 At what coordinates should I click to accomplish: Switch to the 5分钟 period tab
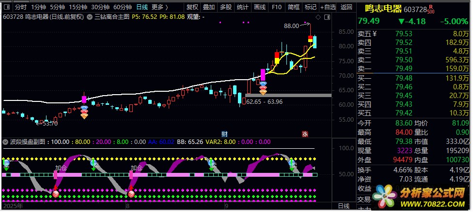[57, 7]
